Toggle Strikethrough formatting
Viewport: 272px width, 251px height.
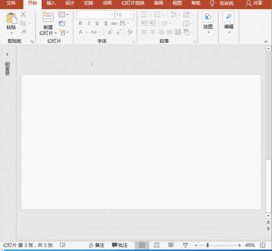pos(114,23)
